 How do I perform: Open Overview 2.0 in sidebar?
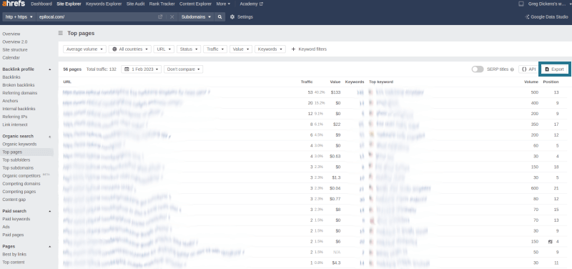(x=14, y=42)
